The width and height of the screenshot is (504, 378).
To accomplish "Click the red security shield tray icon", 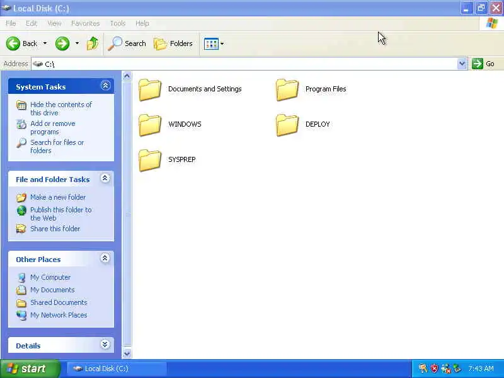I will tap(435, 369).
